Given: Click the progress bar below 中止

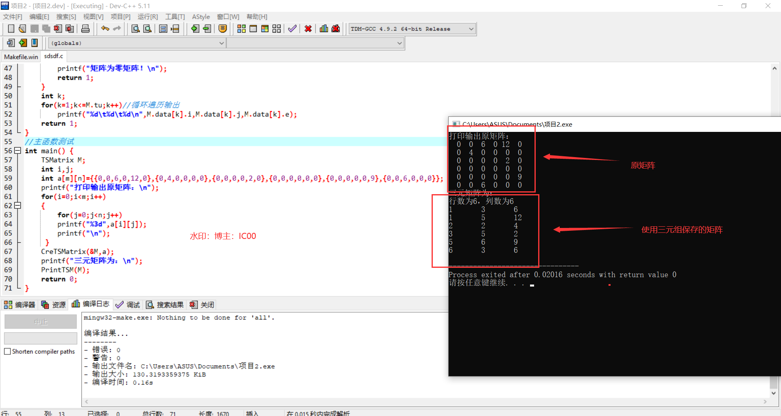Looking at the screenshot, I should pos(41,338).
